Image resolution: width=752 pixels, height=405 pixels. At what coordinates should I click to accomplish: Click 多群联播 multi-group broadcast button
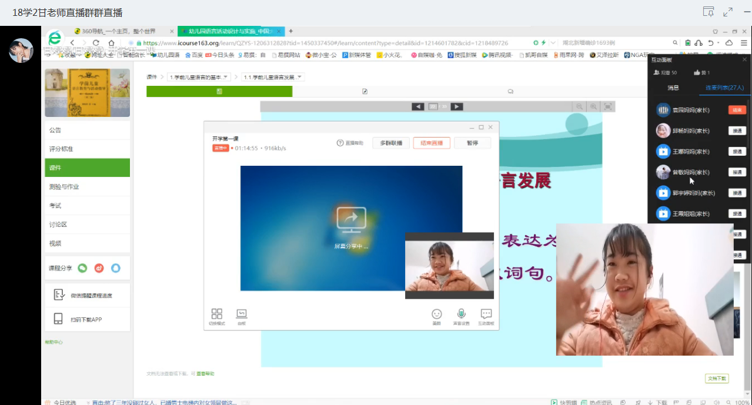coord(391,143)
